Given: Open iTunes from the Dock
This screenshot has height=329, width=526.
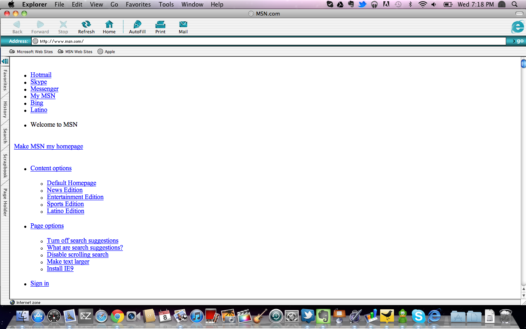Looking at the screenshot, I should (x=197, y=316).
